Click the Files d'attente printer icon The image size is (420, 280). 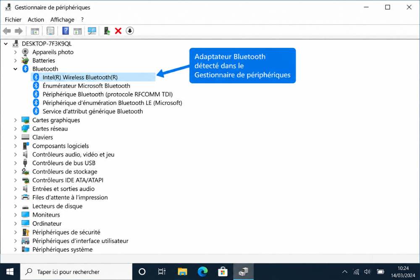[25, 197]
